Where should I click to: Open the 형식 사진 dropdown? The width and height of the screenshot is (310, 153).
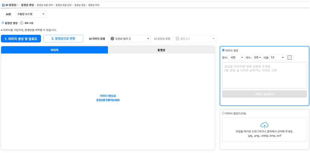click(x=236, y=57)
